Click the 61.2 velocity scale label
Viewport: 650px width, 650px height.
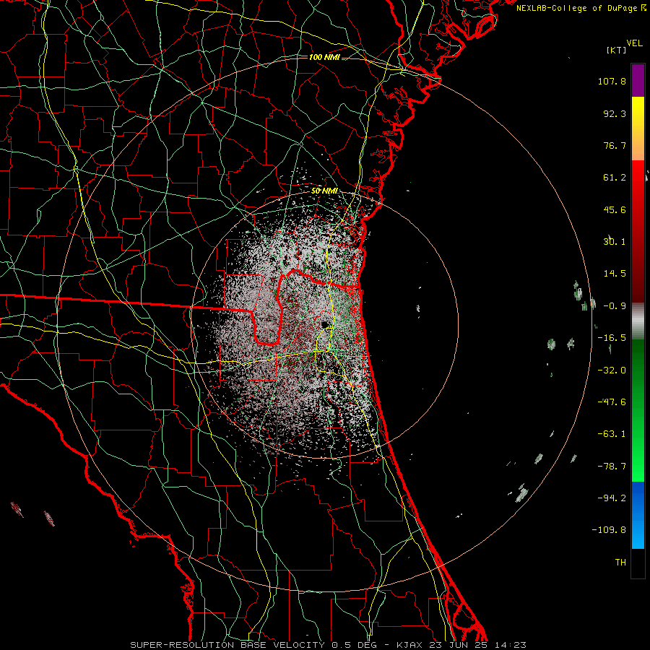[615, 178]
